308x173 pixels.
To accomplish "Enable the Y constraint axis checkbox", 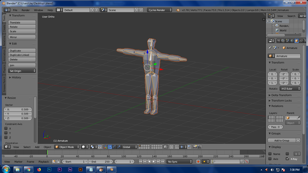I will click(x=6, y=133).
